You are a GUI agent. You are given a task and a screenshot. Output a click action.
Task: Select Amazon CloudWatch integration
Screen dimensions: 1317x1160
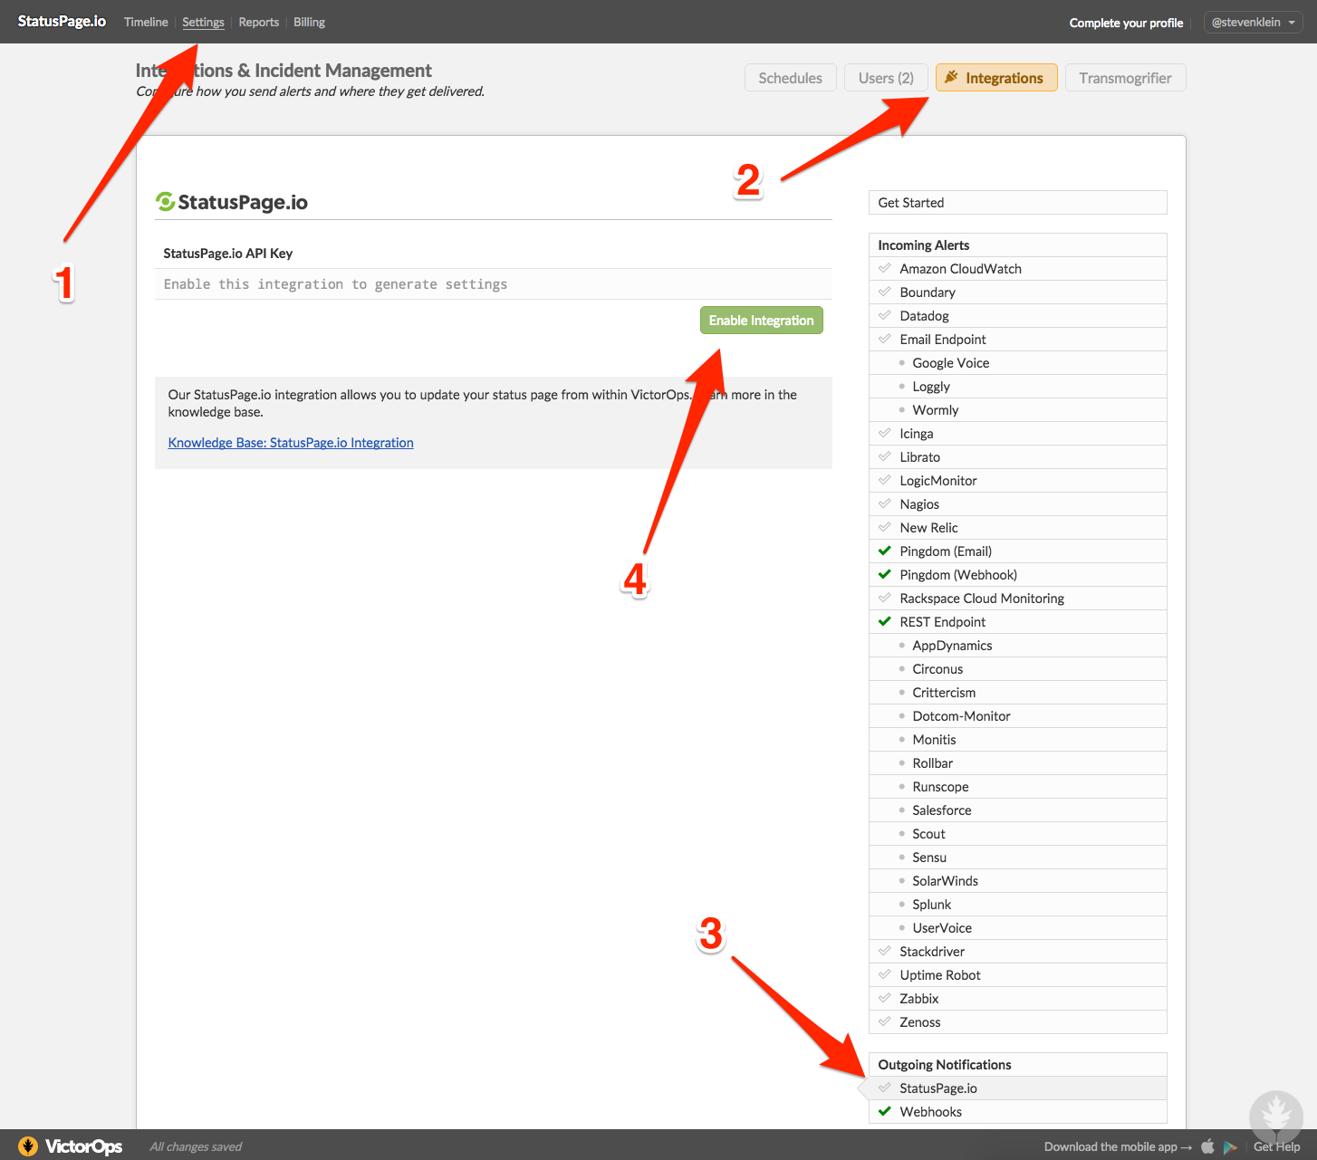pos(1017,269)
